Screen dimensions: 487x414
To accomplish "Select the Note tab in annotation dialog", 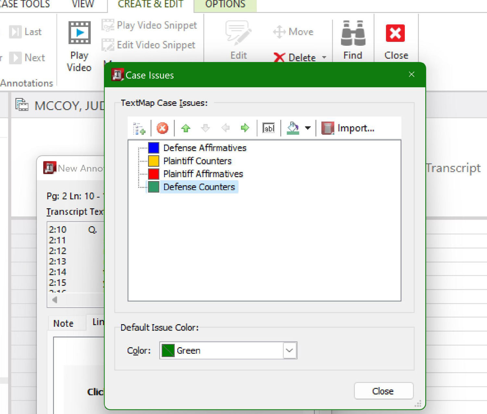I will [64, 323].
